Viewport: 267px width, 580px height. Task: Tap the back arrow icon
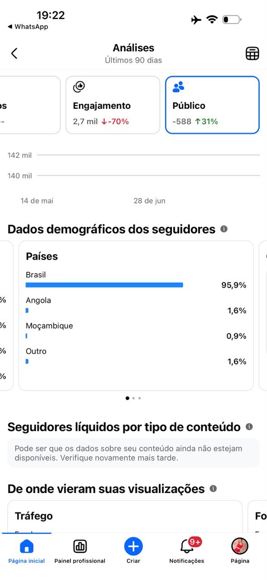click(x=14, y=53)
